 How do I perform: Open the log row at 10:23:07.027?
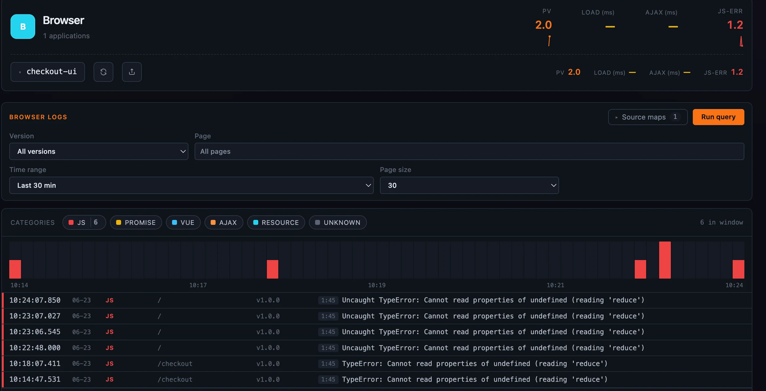(x=377, y=316)
